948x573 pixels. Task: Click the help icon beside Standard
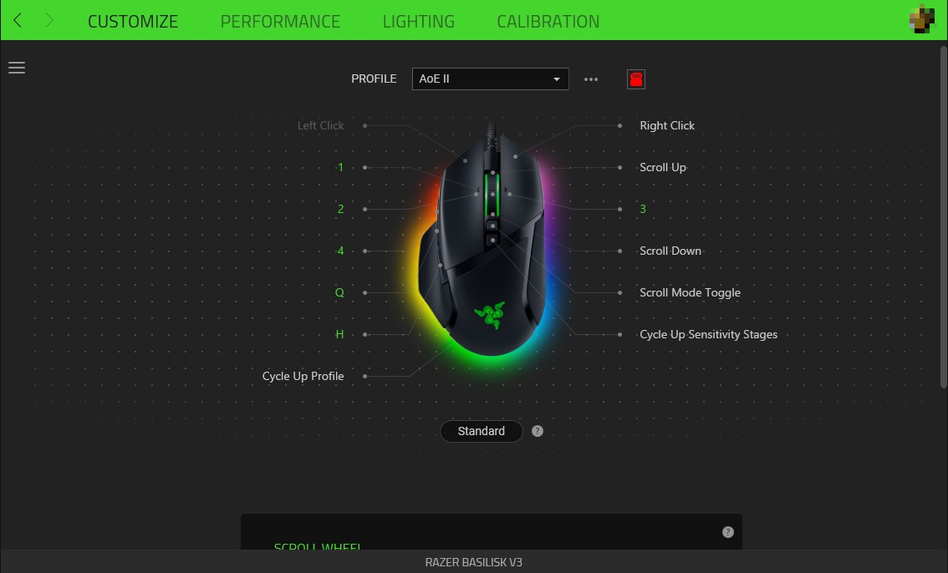click(x=538, y=431)
